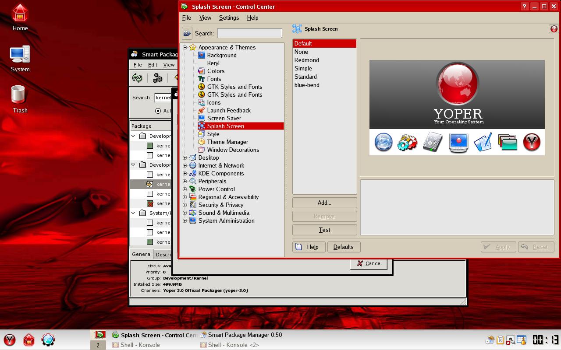Open the Edit menu in Smart Package Manager
This screenshot has height=350, width=561.
pyautogui.click(x=153, y=65)
